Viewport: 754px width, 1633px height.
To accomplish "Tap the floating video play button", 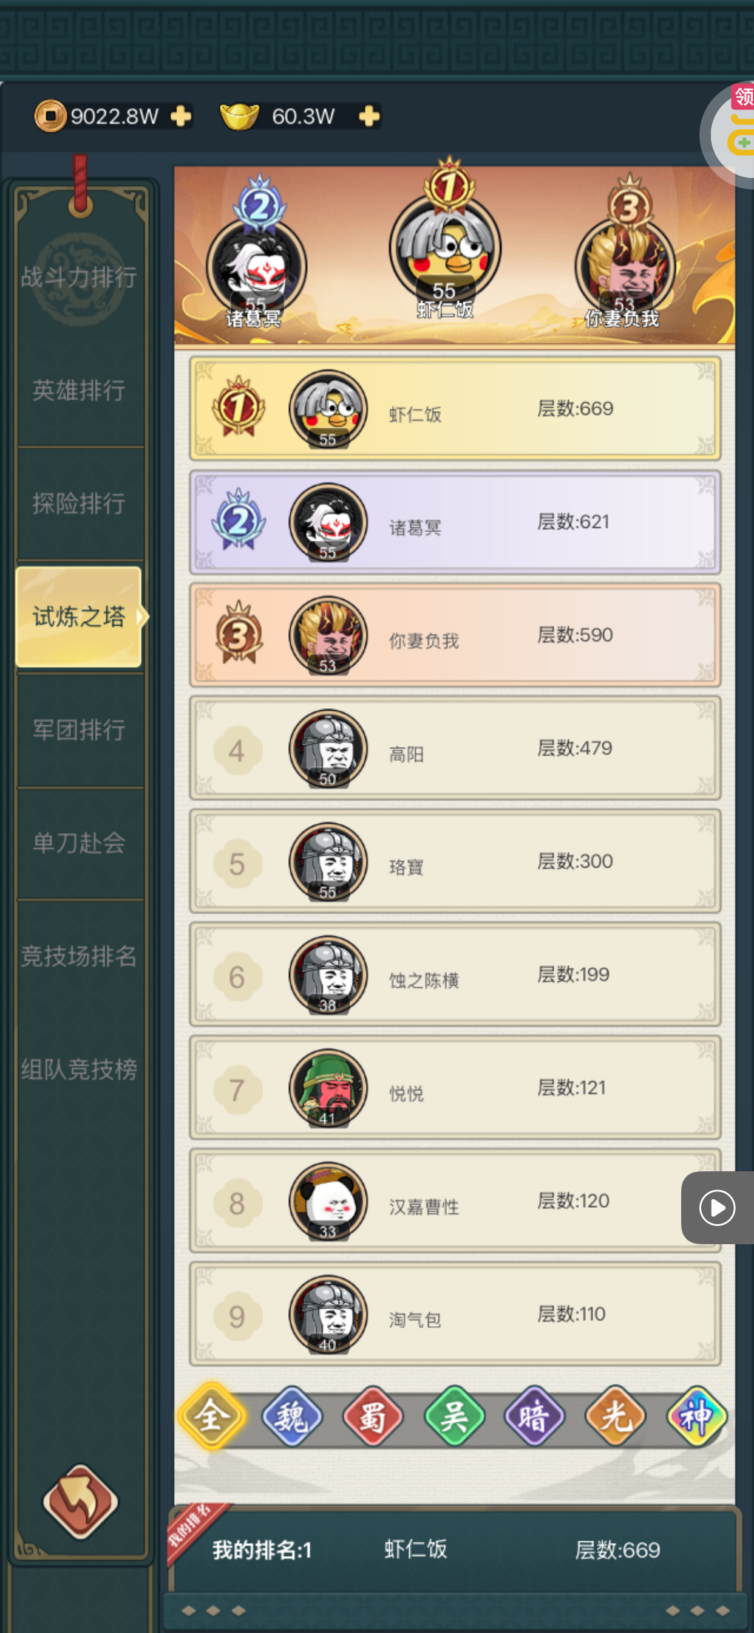I will coord(717,1207).
